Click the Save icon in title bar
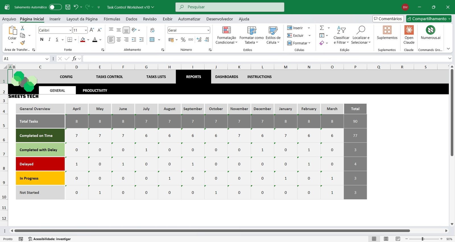 68,7
